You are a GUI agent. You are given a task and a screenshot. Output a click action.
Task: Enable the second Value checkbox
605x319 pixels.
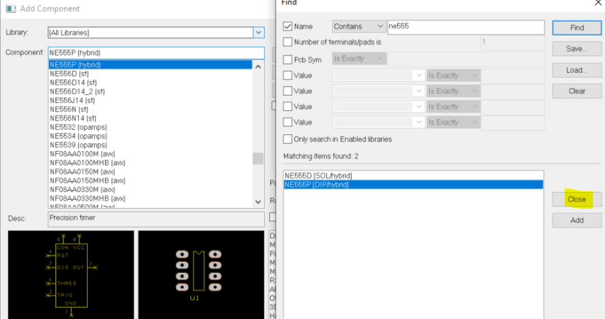coord(288,91)
